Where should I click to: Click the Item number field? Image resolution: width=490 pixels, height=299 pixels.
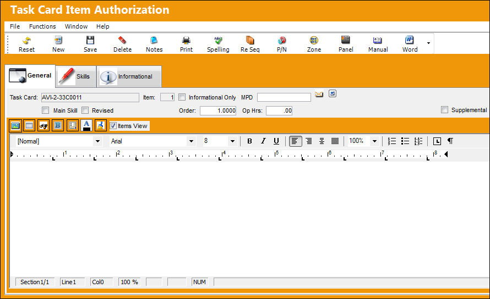[x=167, y=97]
